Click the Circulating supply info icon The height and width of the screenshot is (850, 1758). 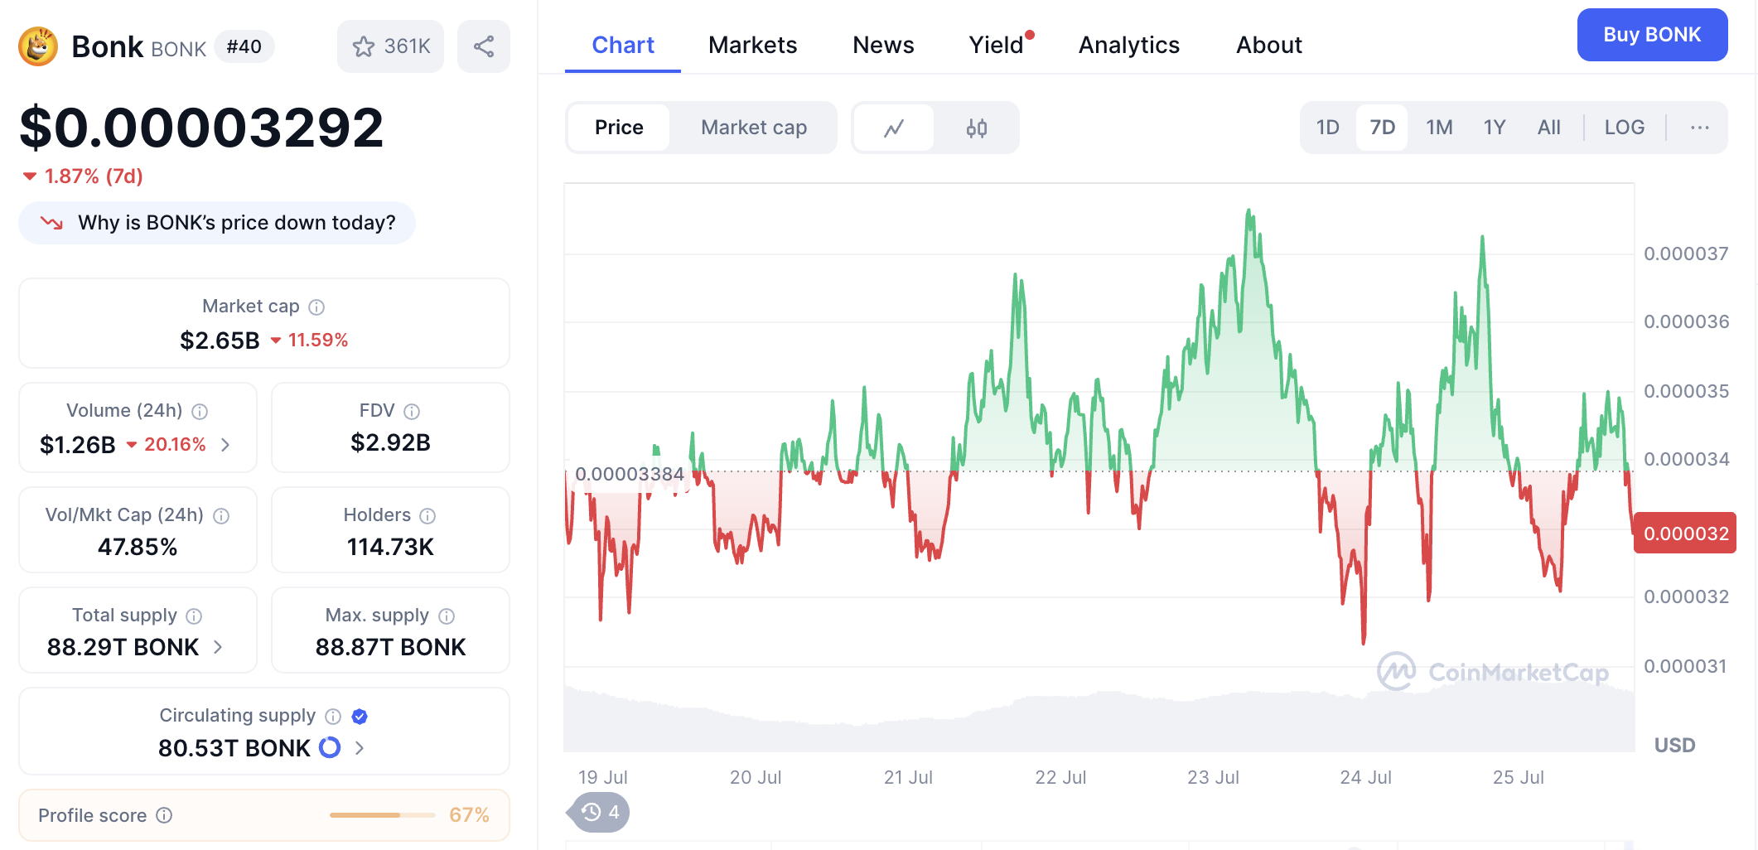click(333, 717)
